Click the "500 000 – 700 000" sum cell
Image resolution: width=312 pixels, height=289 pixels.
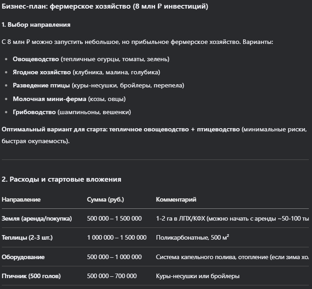click(112, 276)
